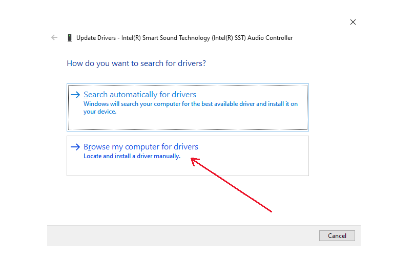Click arrow icon beside Browse my computer
The height and width of the screenshot is (261, 414).
[75, 147]
